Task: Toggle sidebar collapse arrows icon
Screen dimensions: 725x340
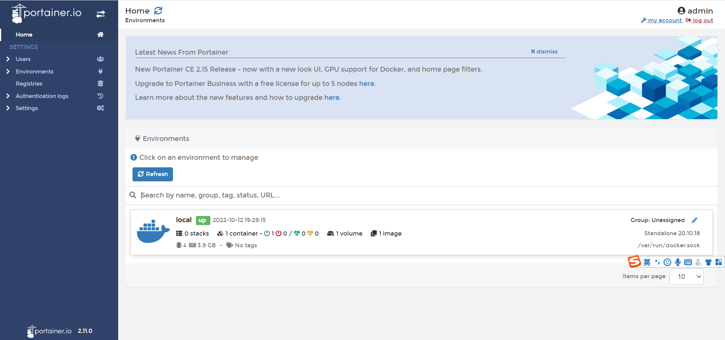Action: (x=100, y=14)
